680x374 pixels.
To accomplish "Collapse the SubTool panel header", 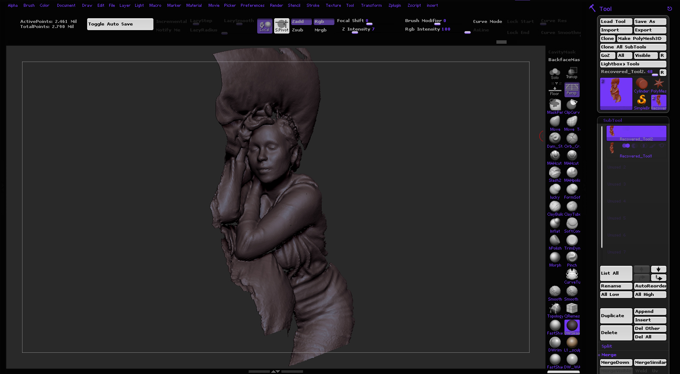I will (x=612, y=121).
